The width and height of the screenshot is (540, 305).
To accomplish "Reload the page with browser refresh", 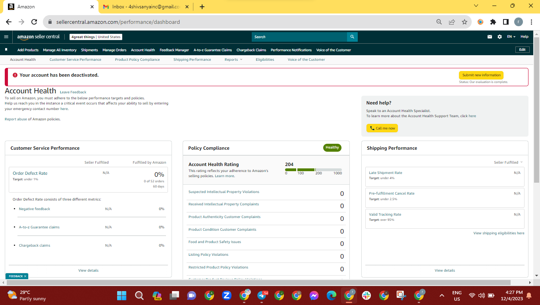I will 34,22.
